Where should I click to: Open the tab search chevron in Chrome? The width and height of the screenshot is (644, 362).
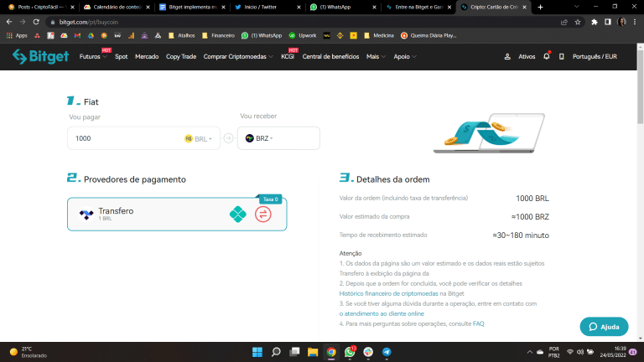tap(576, 7)
